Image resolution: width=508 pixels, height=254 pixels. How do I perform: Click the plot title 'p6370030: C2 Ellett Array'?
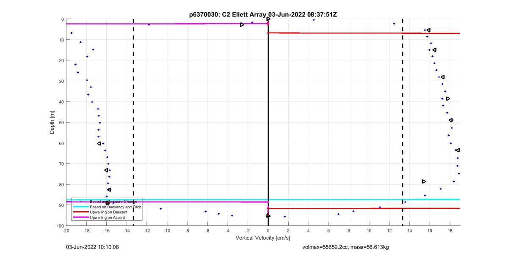click(228, 14)
